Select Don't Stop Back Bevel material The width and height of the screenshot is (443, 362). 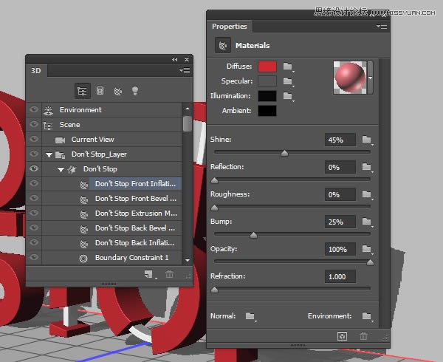[x=111, y=228]
